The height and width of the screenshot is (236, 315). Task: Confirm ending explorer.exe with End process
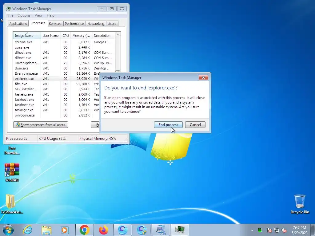pyautogui.click(x=168, y=125)
